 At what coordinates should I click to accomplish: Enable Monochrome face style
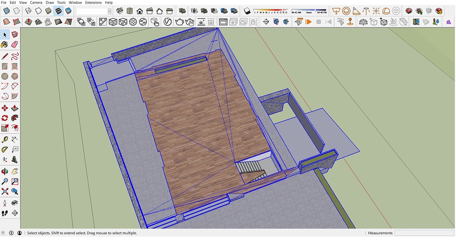(68, 11)
